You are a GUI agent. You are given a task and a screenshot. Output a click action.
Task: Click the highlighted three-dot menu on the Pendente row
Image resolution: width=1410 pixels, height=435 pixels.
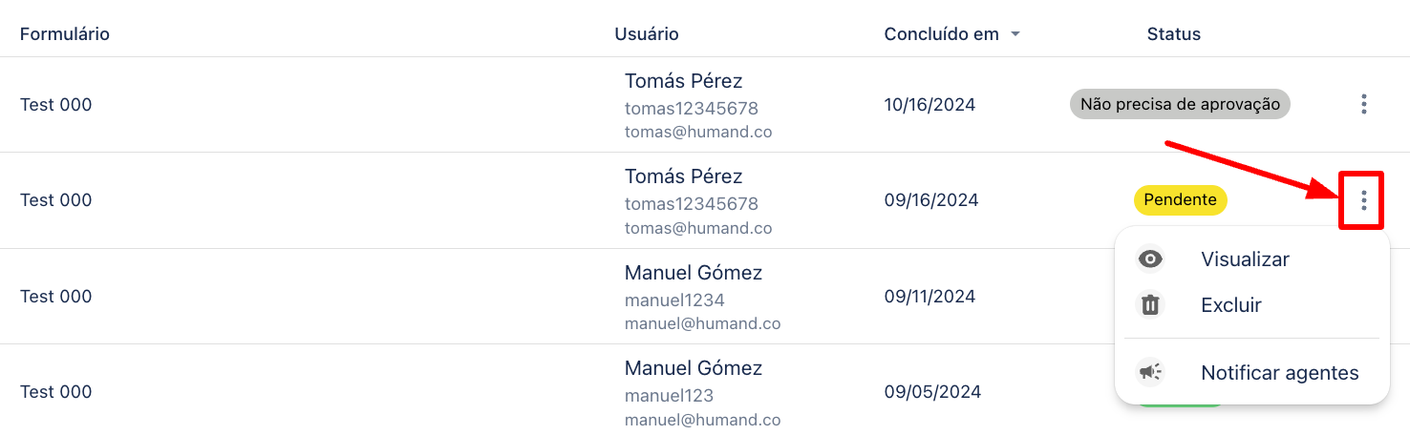coord(1364,200)
